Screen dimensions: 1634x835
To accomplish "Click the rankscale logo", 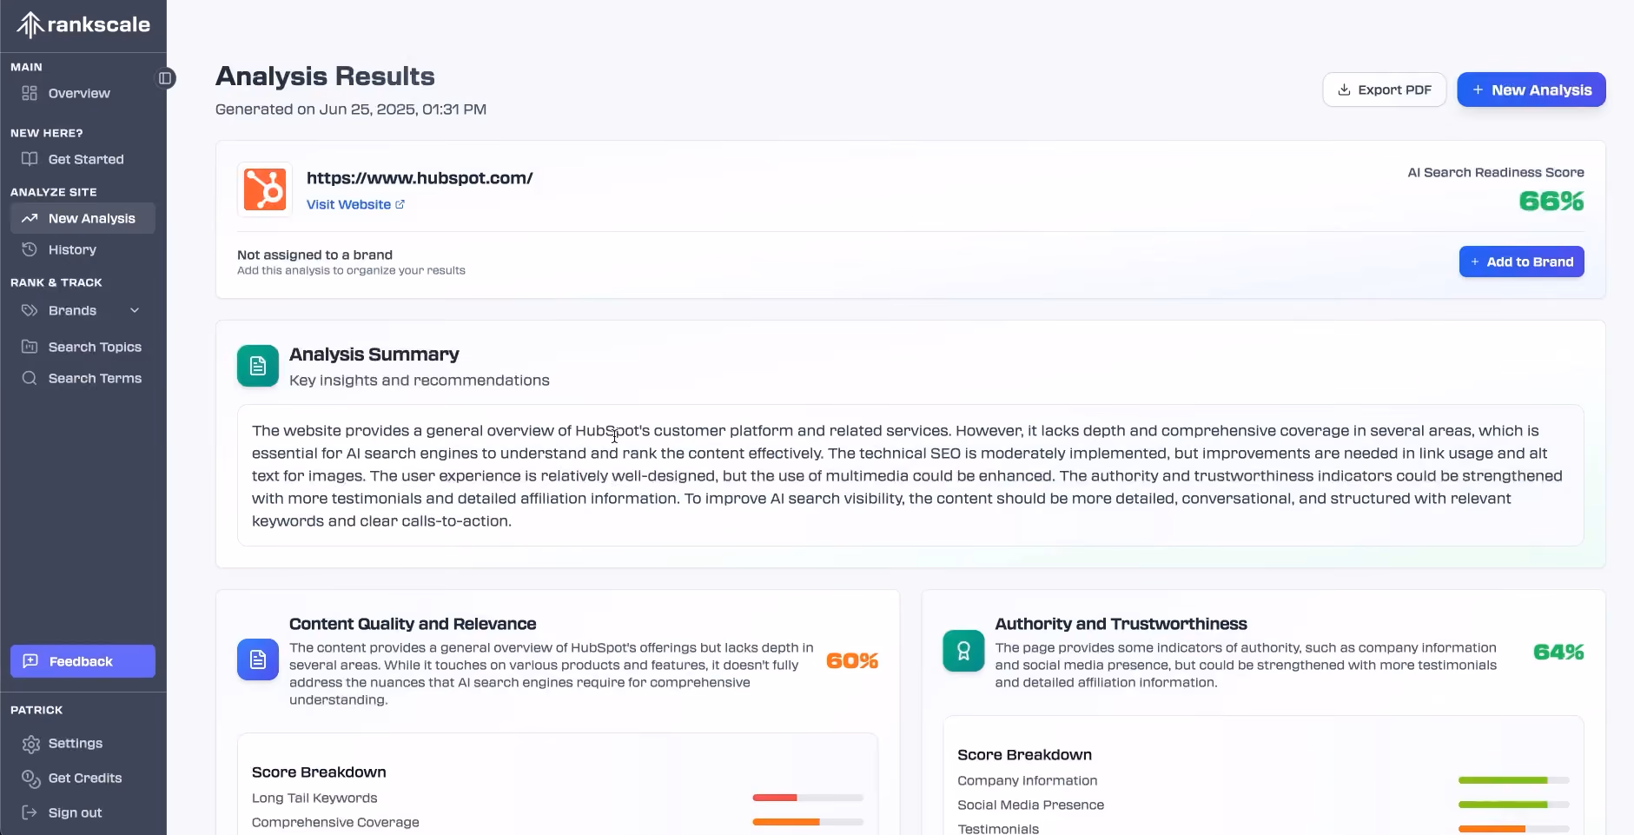I will click(83, 25).
